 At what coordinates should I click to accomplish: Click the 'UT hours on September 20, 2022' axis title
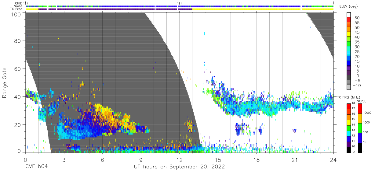tap(179, 167)
